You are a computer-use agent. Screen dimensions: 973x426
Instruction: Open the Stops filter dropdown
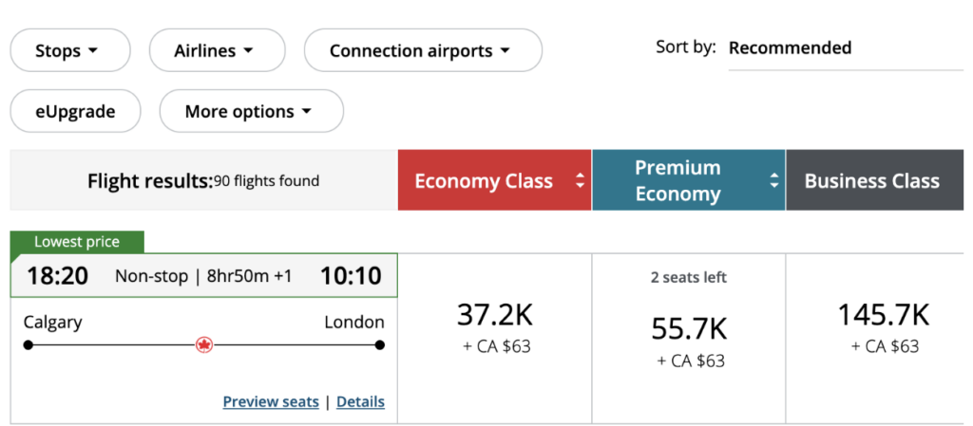pos(69,50)
